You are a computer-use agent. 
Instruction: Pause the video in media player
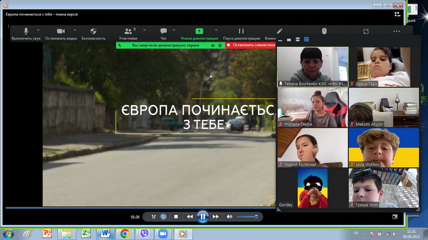[x=203, y=217]
